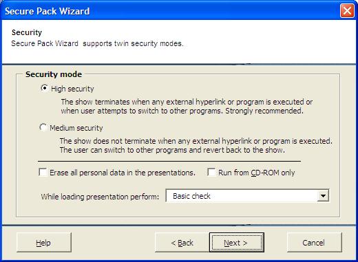
Task: Click the Secure Pack Wizard title bar
Action: 171,11
